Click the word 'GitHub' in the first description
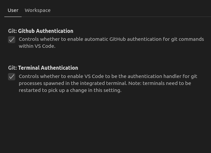The image size is (211, 153). pos(118,39)
